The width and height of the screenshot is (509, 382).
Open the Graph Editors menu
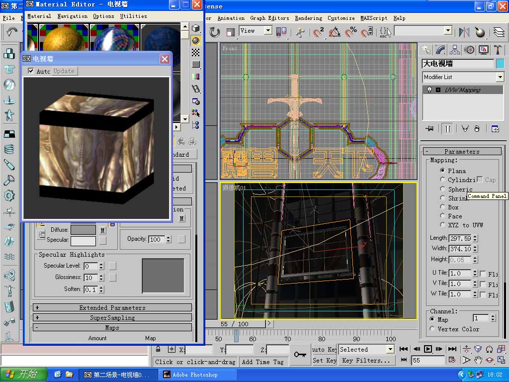[269, 18]
